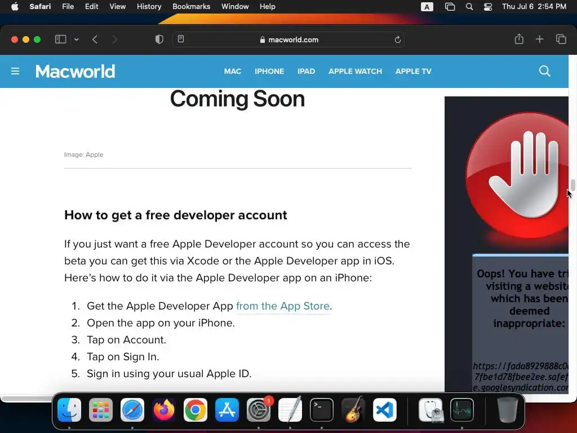Open Visual Studio Code from the Dock

(385, 410)
